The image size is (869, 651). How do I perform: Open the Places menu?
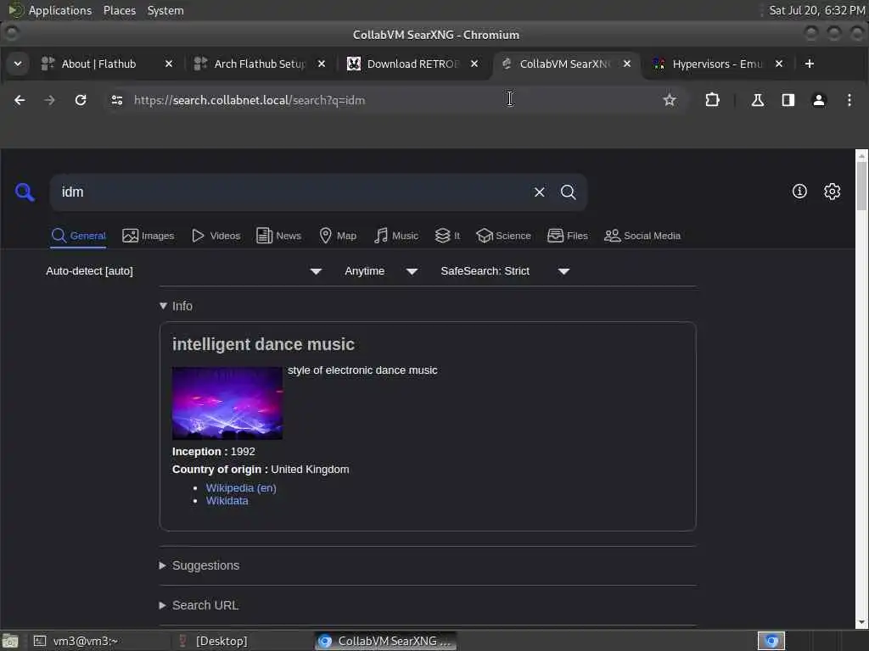coord(119,10)
